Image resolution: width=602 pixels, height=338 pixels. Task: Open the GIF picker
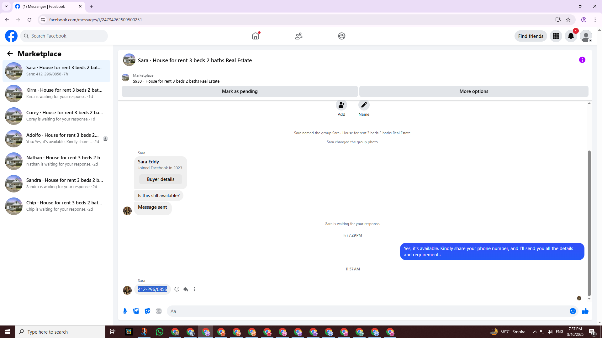point(159,311)
